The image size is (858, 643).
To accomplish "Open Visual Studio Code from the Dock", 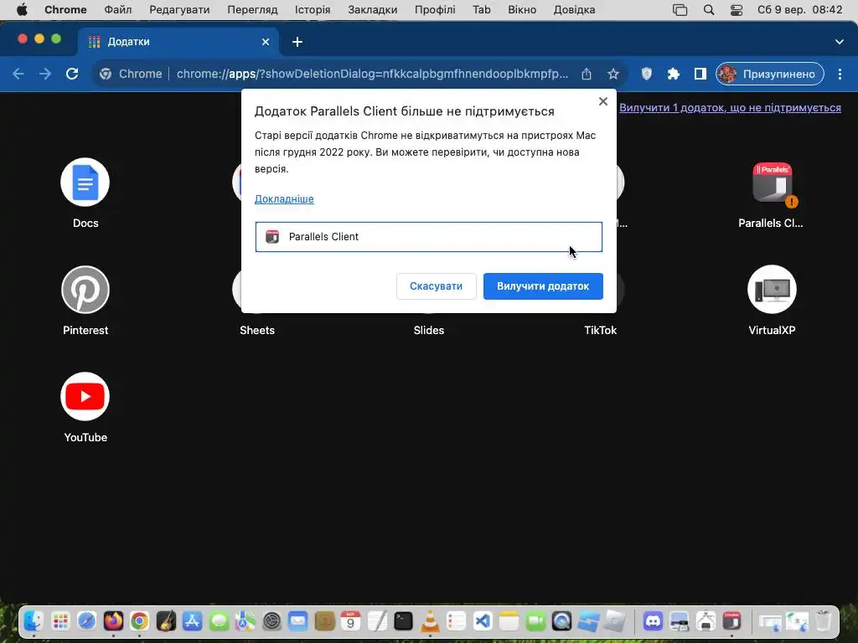I will tap(483, 621).
